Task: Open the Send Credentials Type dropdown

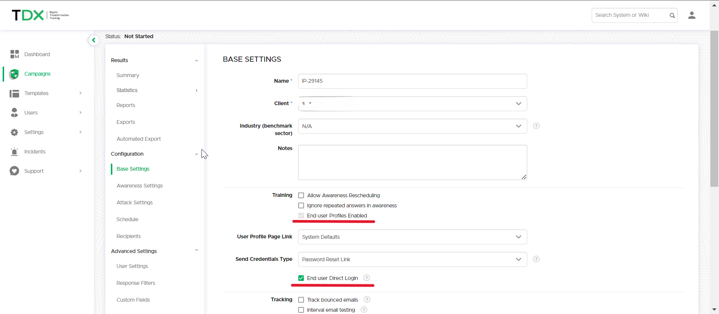Action: [x=412, y=259]
